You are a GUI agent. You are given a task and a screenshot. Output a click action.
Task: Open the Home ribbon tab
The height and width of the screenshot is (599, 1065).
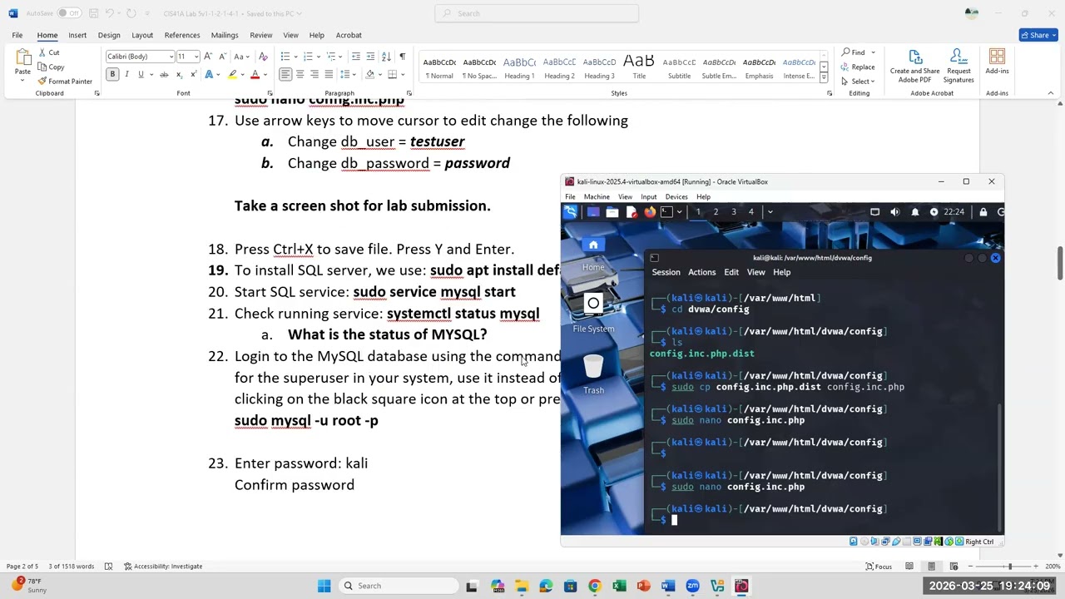[47, 35]
